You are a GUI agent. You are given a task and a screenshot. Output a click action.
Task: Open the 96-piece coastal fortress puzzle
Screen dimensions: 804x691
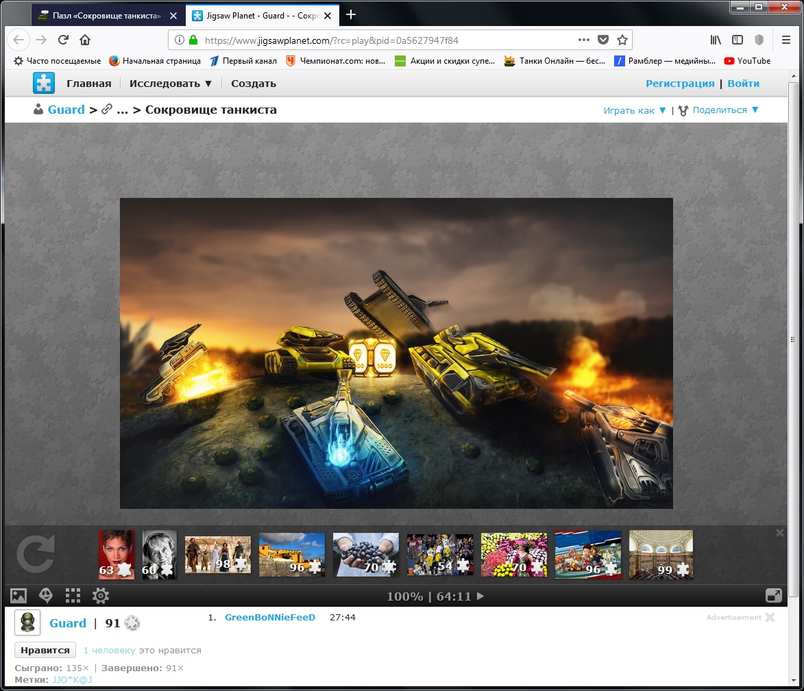tap(292, 554)
